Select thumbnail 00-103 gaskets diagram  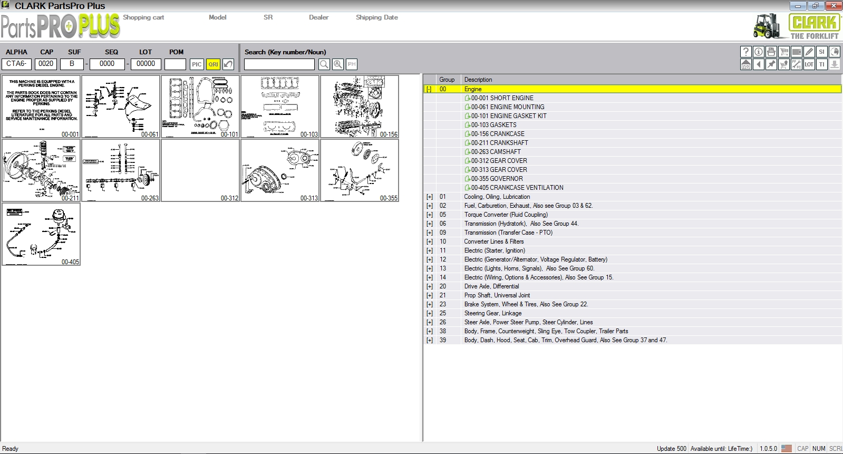280,107
